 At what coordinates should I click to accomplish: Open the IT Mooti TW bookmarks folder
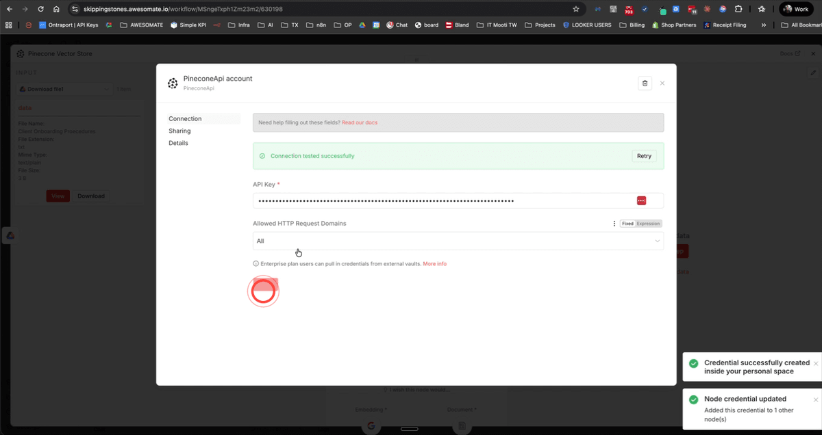(497, 25)
